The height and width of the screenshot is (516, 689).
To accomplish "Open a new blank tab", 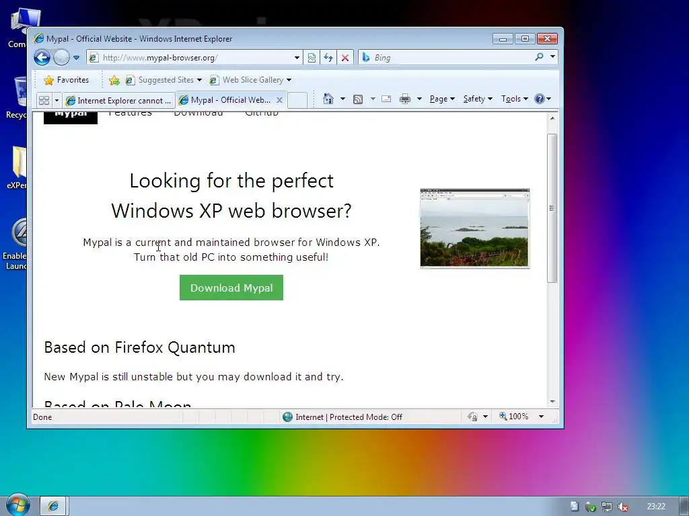I will pos(297,100).
